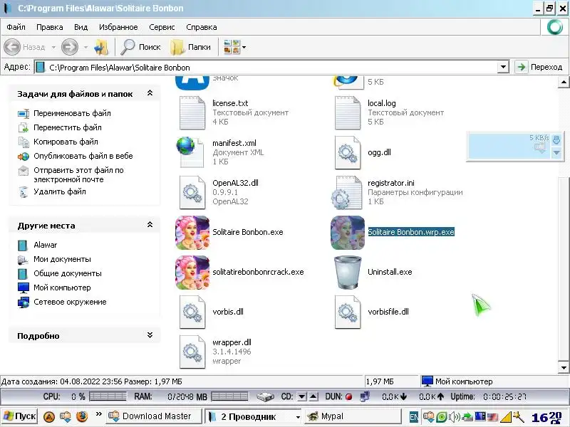Expand the quick launch chevron
This screenshot has width=570, height=427.
click(98, 413)
